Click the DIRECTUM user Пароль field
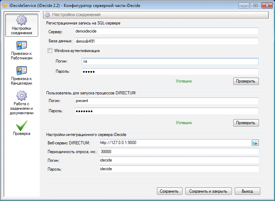Viewport: 275px width, 201px height. 166,111
